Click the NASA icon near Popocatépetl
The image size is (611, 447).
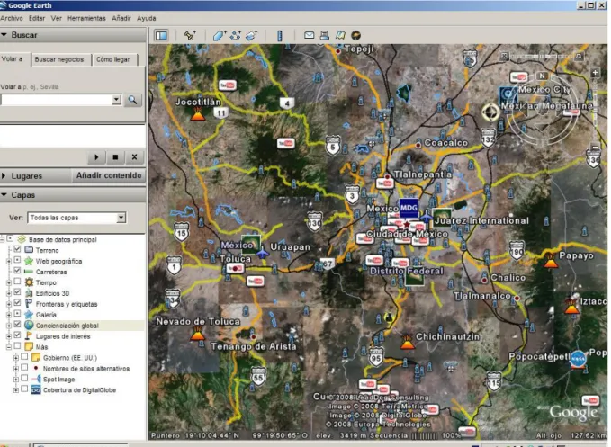(578, 359)
